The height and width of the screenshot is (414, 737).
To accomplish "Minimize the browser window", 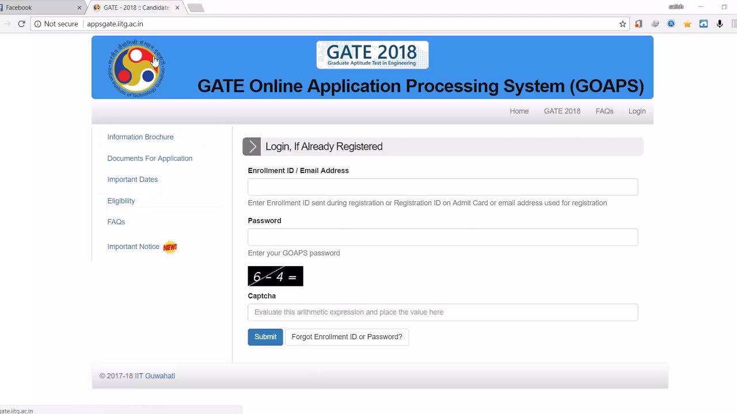I will click(701, 7).
